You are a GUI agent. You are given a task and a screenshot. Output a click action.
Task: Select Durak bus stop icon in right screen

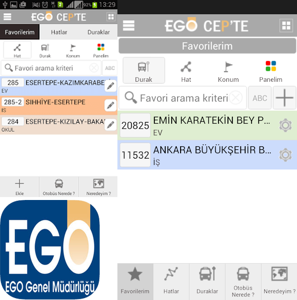click(144, 70)
